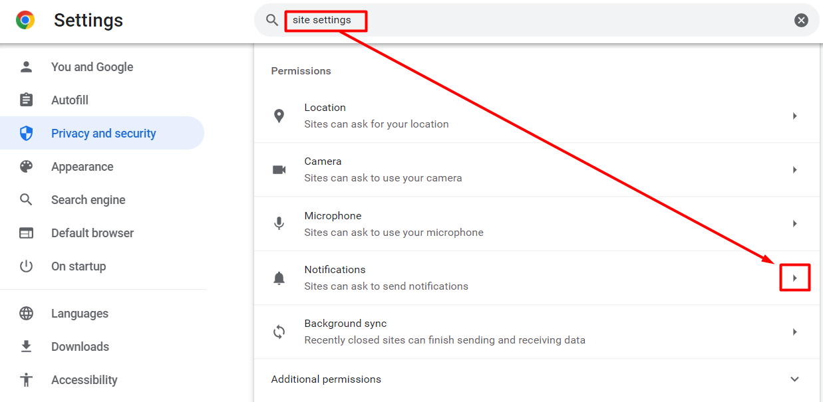Open Autofill using its clipboard icon

[x=26, y=100]
